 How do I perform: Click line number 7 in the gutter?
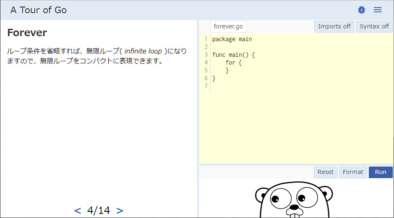click(206, 86)
